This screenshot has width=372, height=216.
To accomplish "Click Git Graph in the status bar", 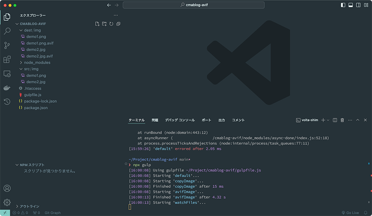I will 52,213.
